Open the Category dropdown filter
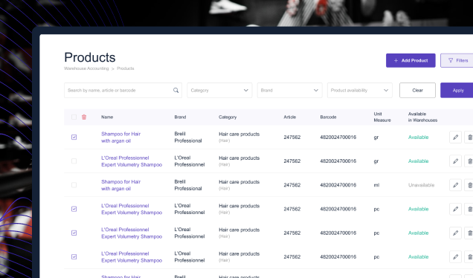This screenshot has width=473, height=278. point(219,90)
